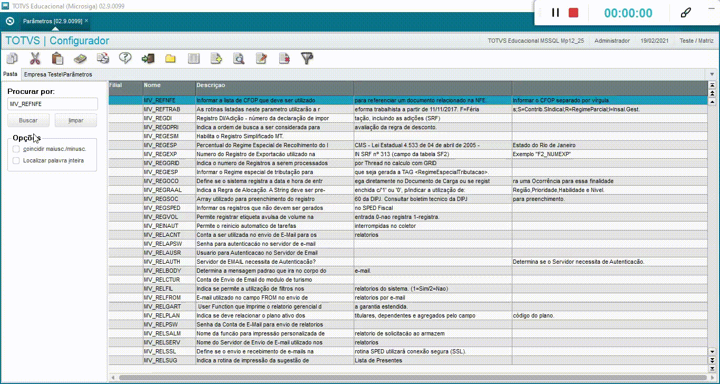
Task: Select row MV_REGOCO
Action: click(408, 181)
